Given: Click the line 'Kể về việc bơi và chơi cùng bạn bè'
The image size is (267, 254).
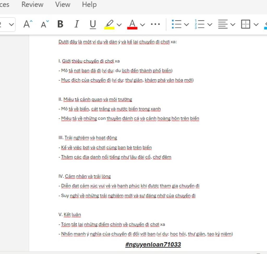Looking at the screenshot, I should (x=105, y=148).
